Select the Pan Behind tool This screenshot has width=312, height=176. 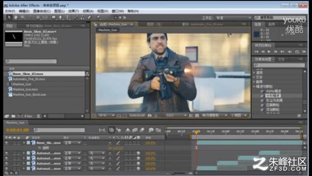coord(45,17)
